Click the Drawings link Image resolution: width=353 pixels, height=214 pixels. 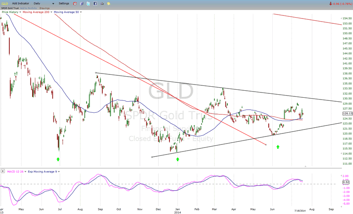tap(45, 8)
